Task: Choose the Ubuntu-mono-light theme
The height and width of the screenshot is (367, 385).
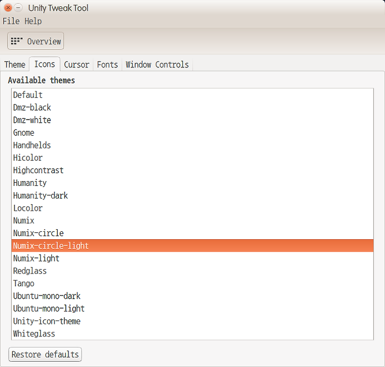Action: click(x=192, y=309)
